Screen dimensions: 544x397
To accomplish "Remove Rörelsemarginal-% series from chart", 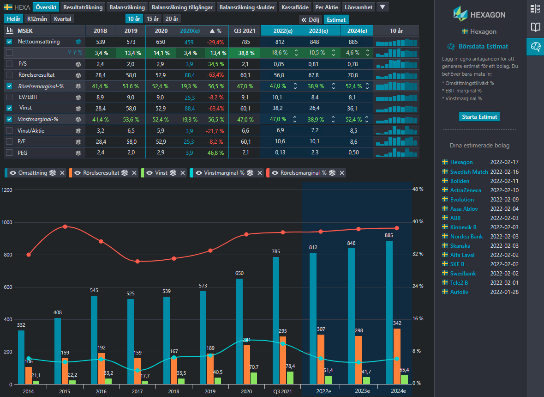I will click(342, 173).
